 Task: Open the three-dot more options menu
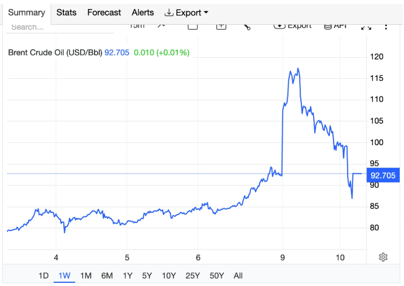click(386, 26)
